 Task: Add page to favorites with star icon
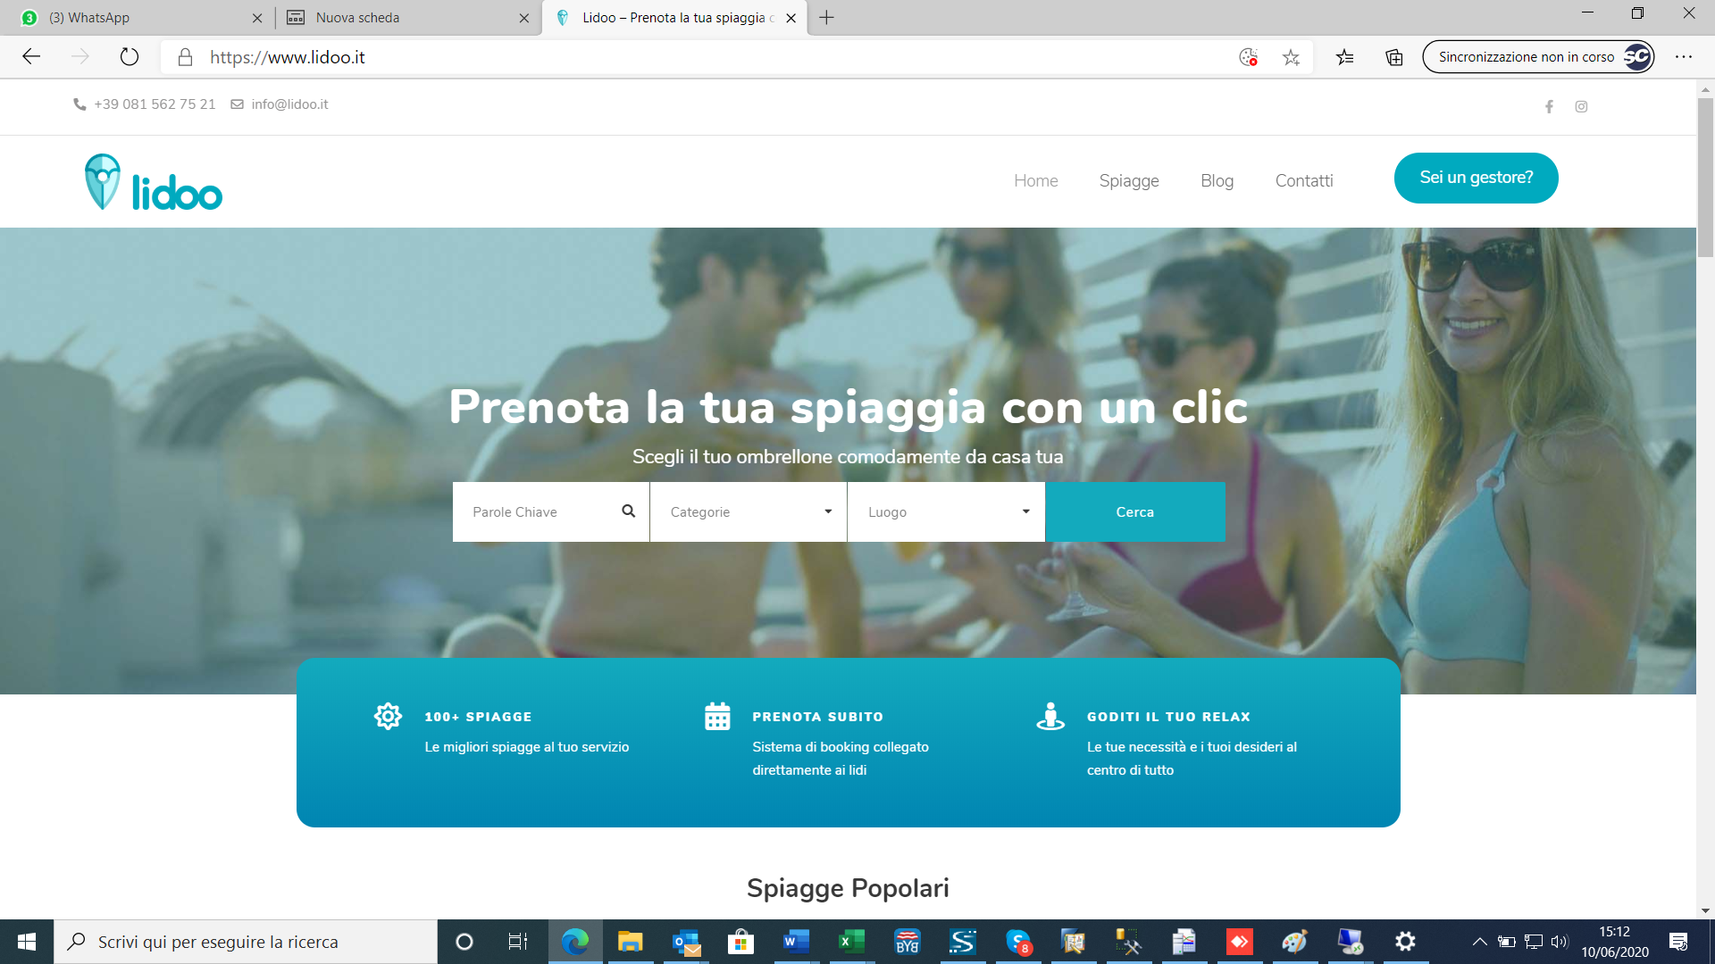(x=1291, y=57)
